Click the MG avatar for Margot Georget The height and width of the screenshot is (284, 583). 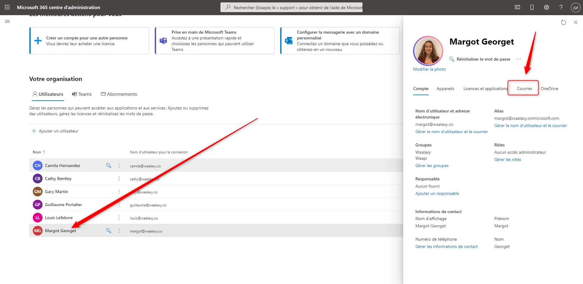pyautogui.click(x=38, y=231)
